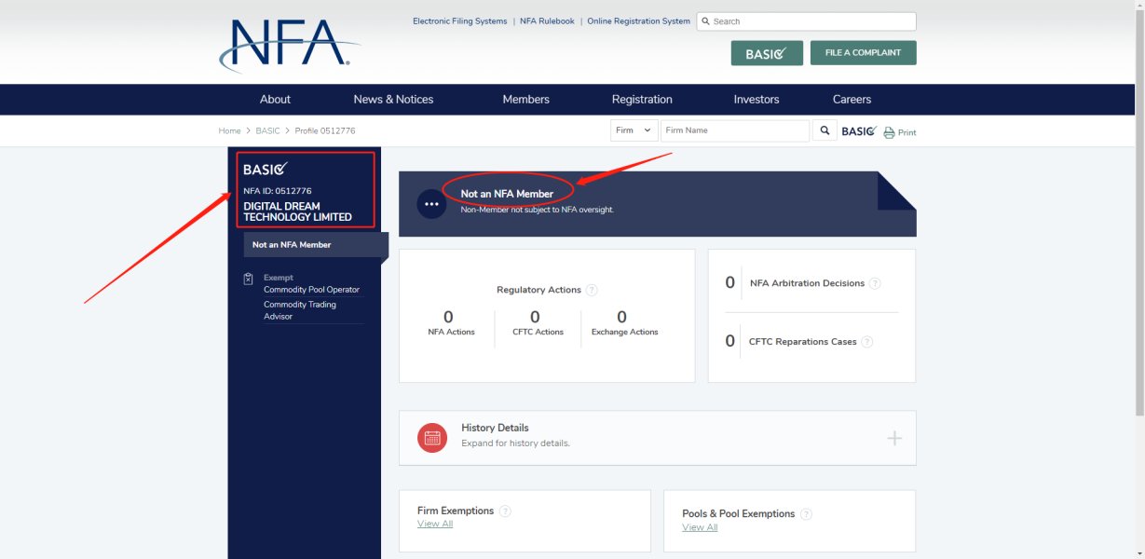Click help icon beside Pools & Pool Exemptions
Screen dimensions: 1145x559
pos(806,513)
